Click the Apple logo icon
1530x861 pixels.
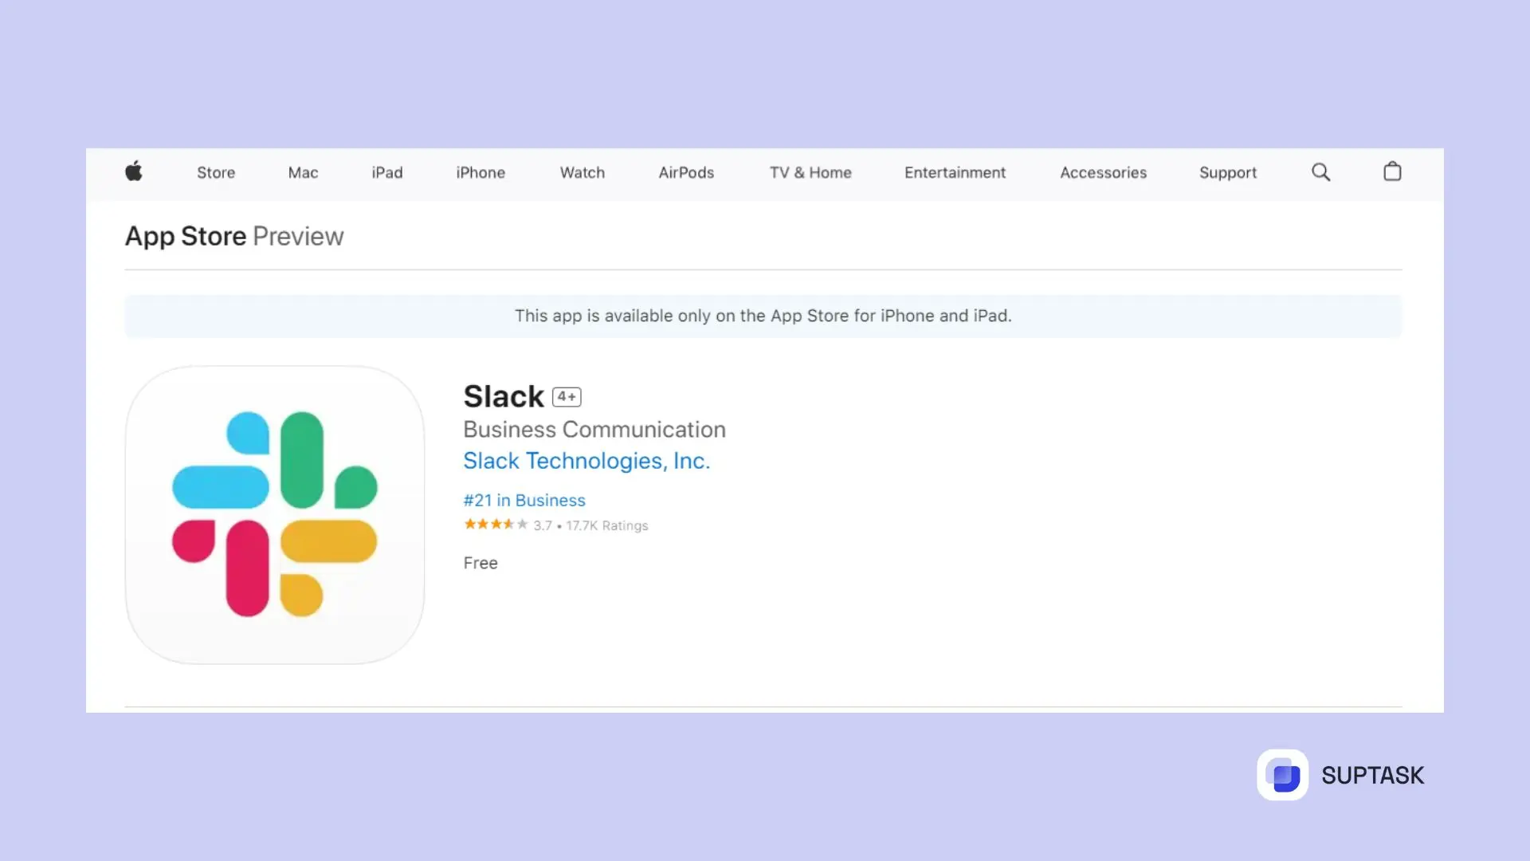point(134,172)
